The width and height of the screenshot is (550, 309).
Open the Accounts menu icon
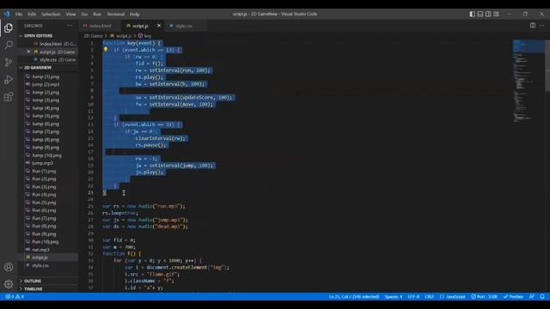9,267
